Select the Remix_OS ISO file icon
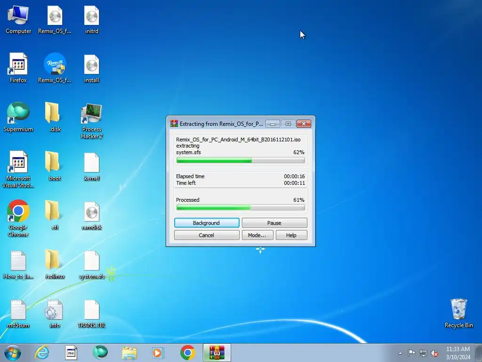Screen dimensions: 482x362 click(x=55, y=20)
